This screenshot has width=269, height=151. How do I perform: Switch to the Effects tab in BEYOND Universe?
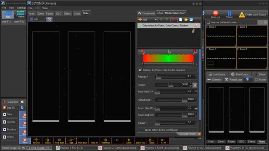[68, 14]
